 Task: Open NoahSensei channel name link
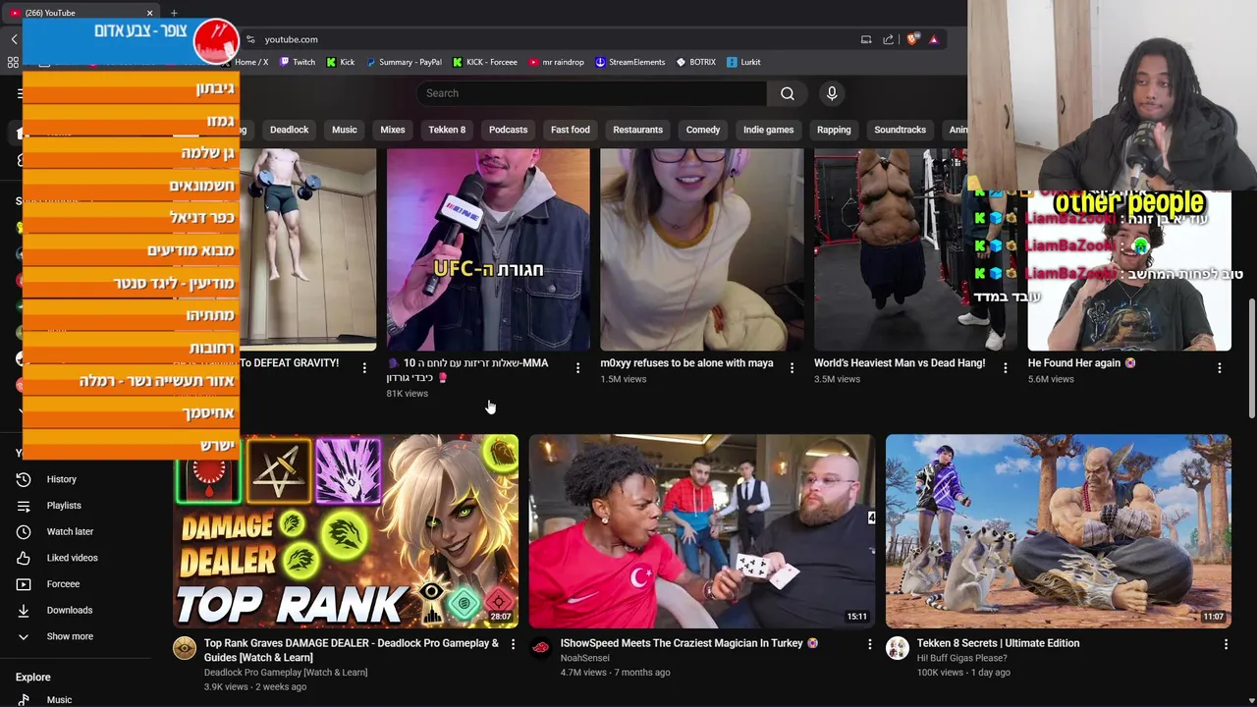[x=584, y=658]
